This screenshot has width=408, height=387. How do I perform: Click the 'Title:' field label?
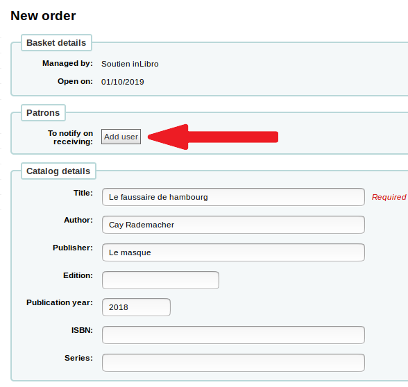tap(83, 193)
